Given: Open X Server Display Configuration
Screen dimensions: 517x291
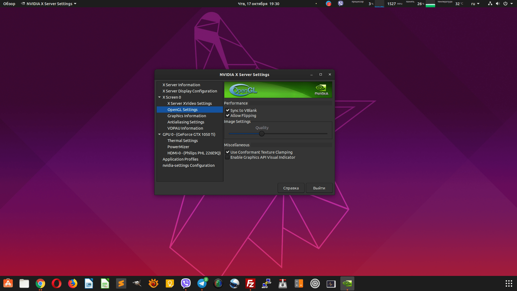Looking at the screenshot, I should pyautogui.click(x=190, y=91).
